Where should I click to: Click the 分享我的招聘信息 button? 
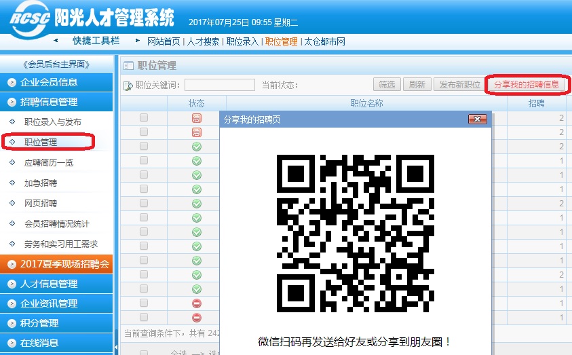(527, 85)
